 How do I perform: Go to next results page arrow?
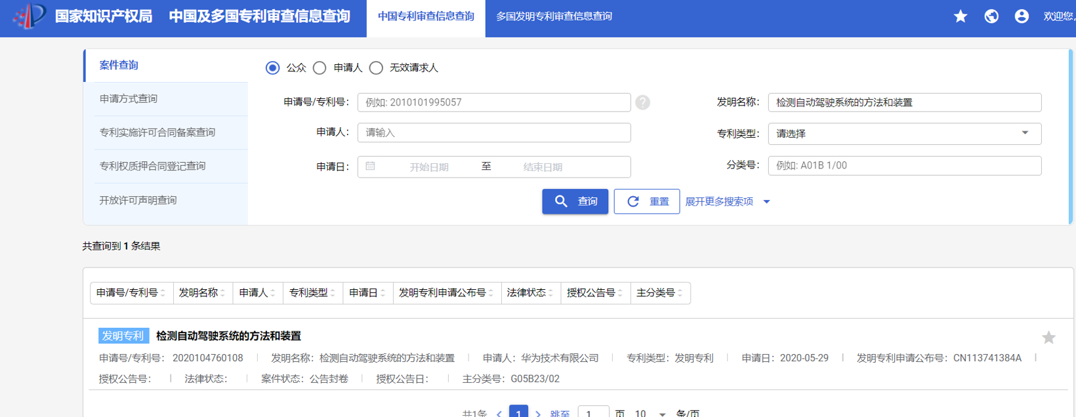point(538,414)
